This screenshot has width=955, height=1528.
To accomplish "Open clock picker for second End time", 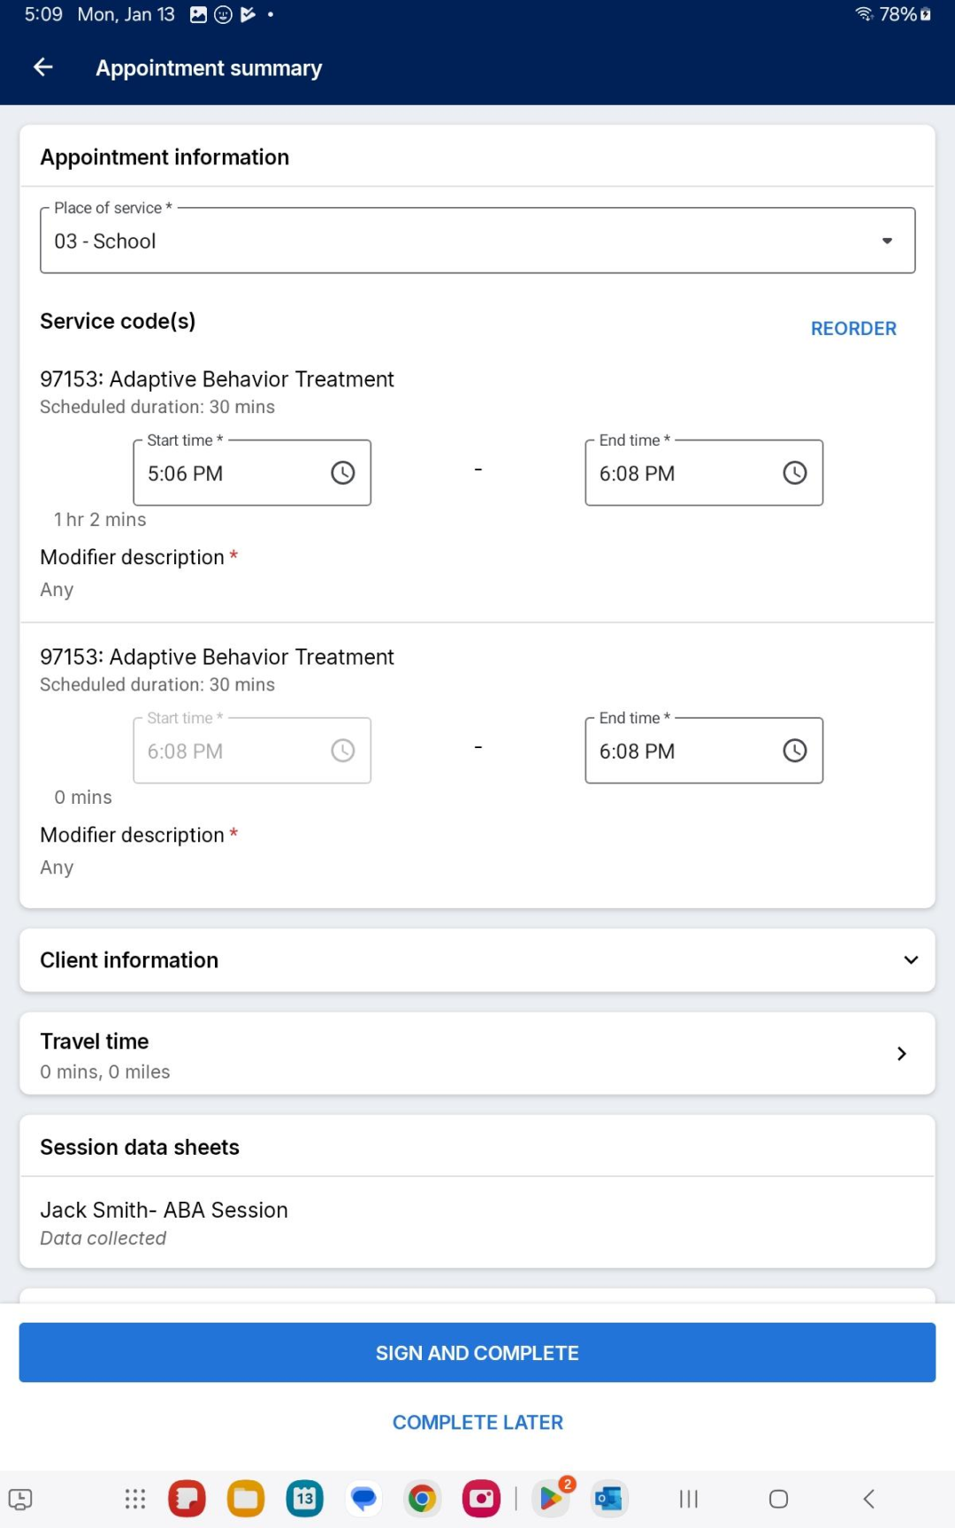I will pyautogui.click(x=794, y=751).
